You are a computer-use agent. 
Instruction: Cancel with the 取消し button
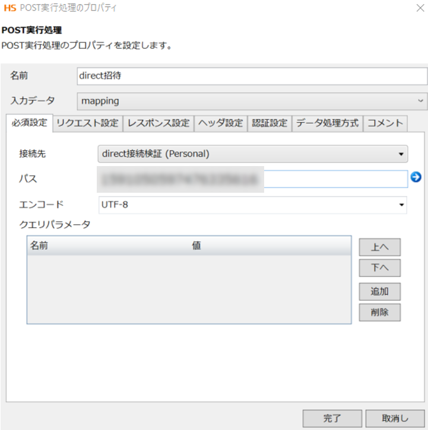(x=395, y=419)
